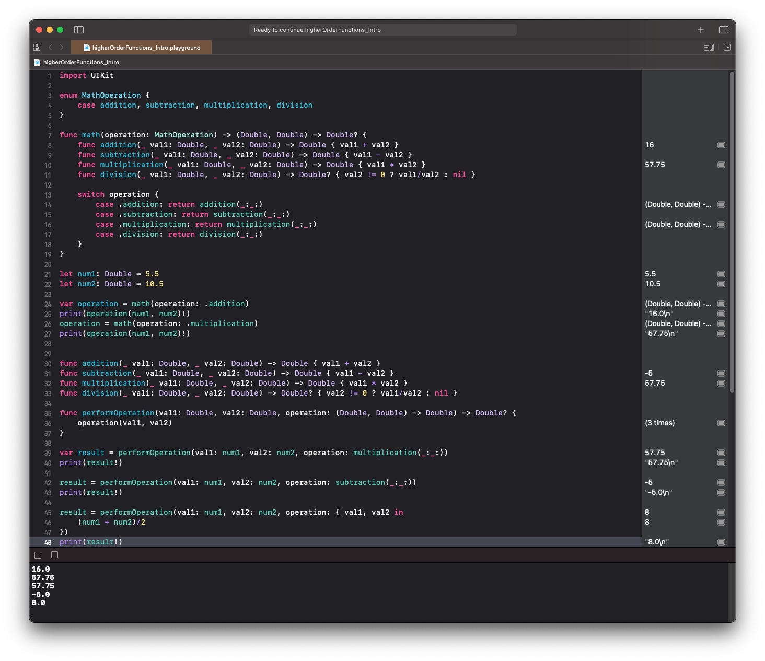Click the 'import UIKit' line
Viewport: 765px width, 661px height.
(x=86, y=75)
